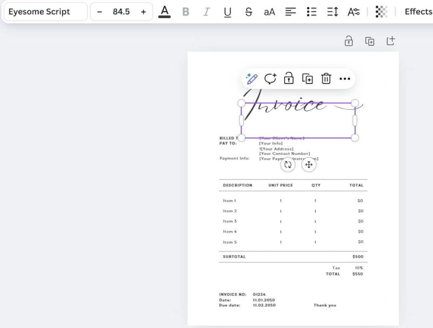Screen dimensions: 433x328
Task: Lock the selected Invoice element
Action: coord(289,79)
